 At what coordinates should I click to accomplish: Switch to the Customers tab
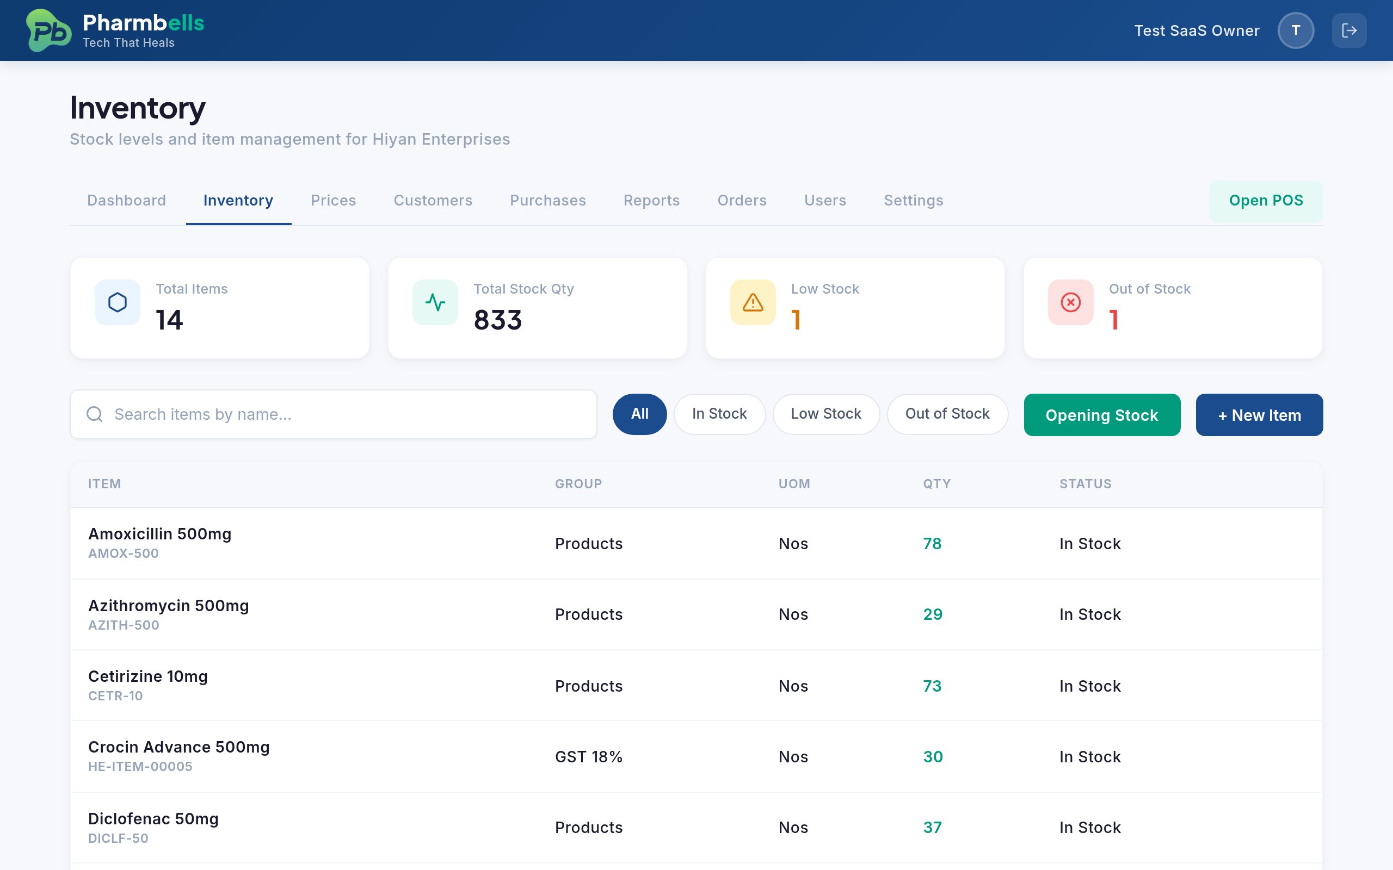click(x=433, y=200)
